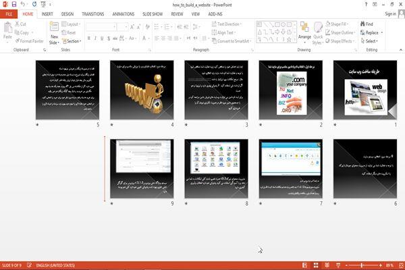Open Quick Styles gallery
Viewport: 405px width, 270px height.
click(x=318, y=33)
